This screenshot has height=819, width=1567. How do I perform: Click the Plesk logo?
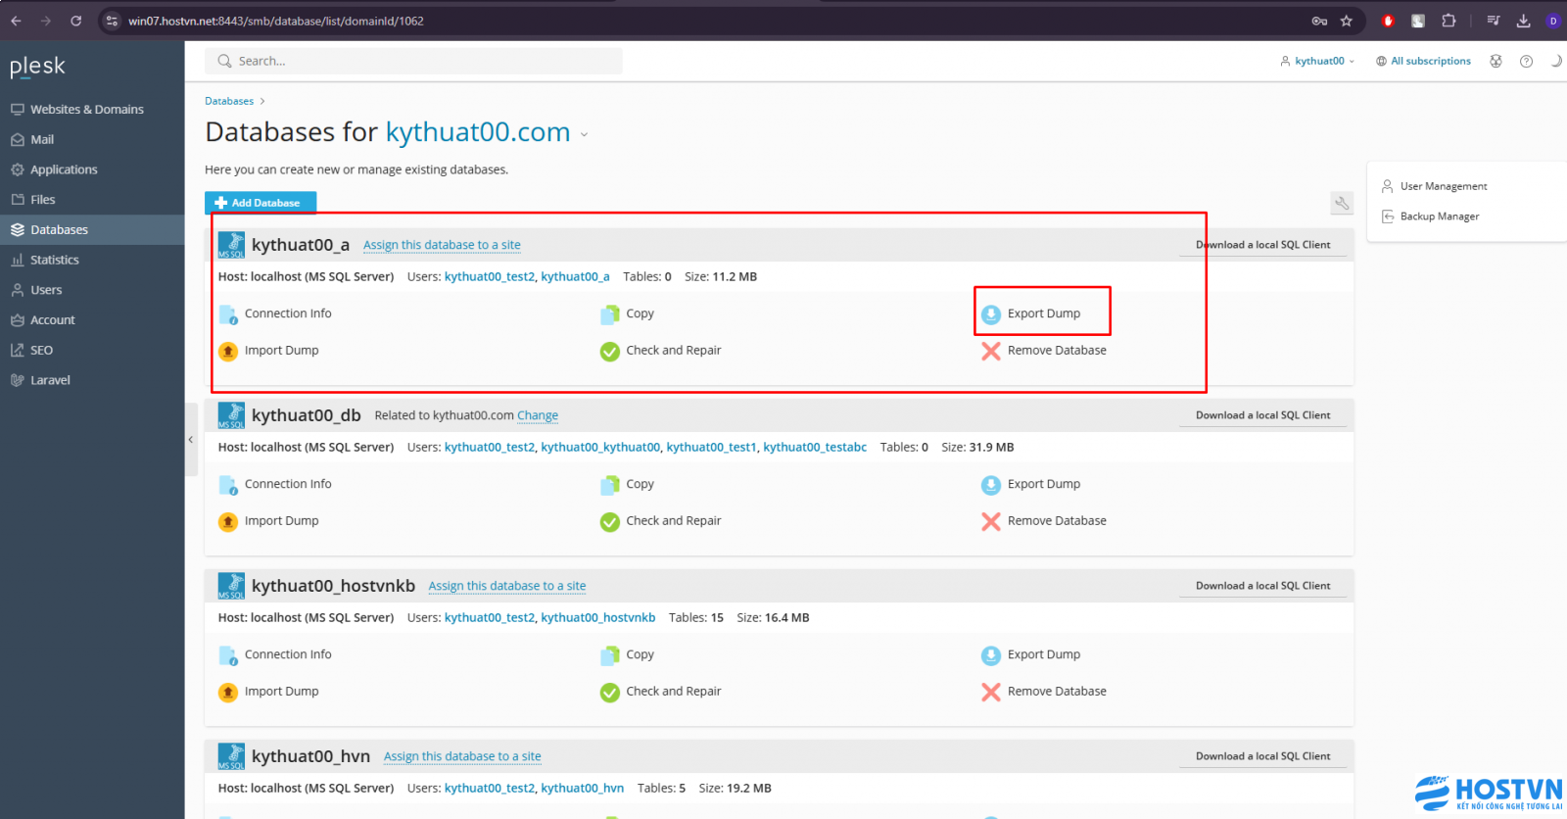pyautogui.click(x=37, y=67)
